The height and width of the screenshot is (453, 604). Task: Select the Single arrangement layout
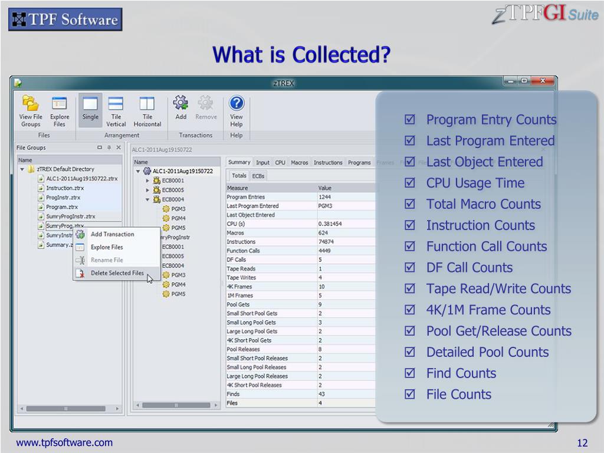coord(90,110)
